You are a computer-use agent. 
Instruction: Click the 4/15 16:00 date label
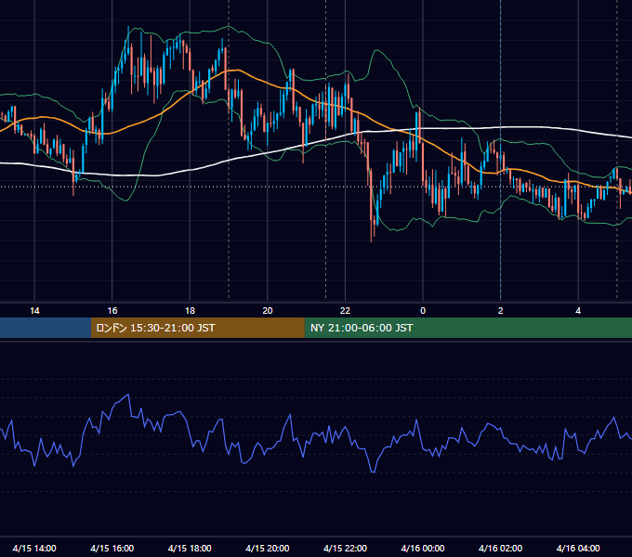[x=112, y=548]
